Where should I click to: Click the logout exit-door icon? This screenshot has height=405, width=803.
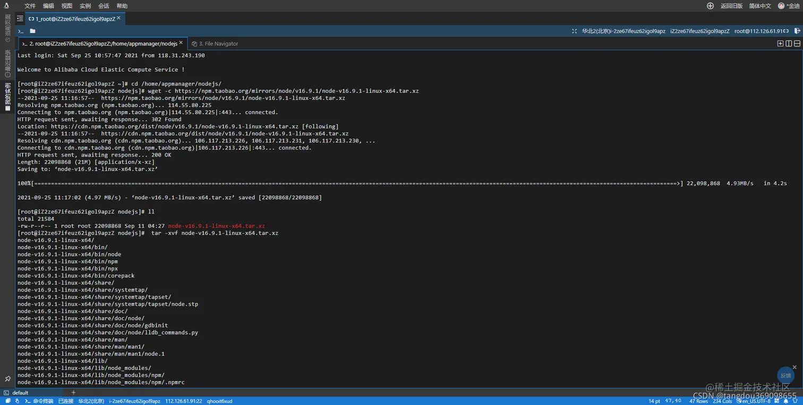(x=797, y=31)
